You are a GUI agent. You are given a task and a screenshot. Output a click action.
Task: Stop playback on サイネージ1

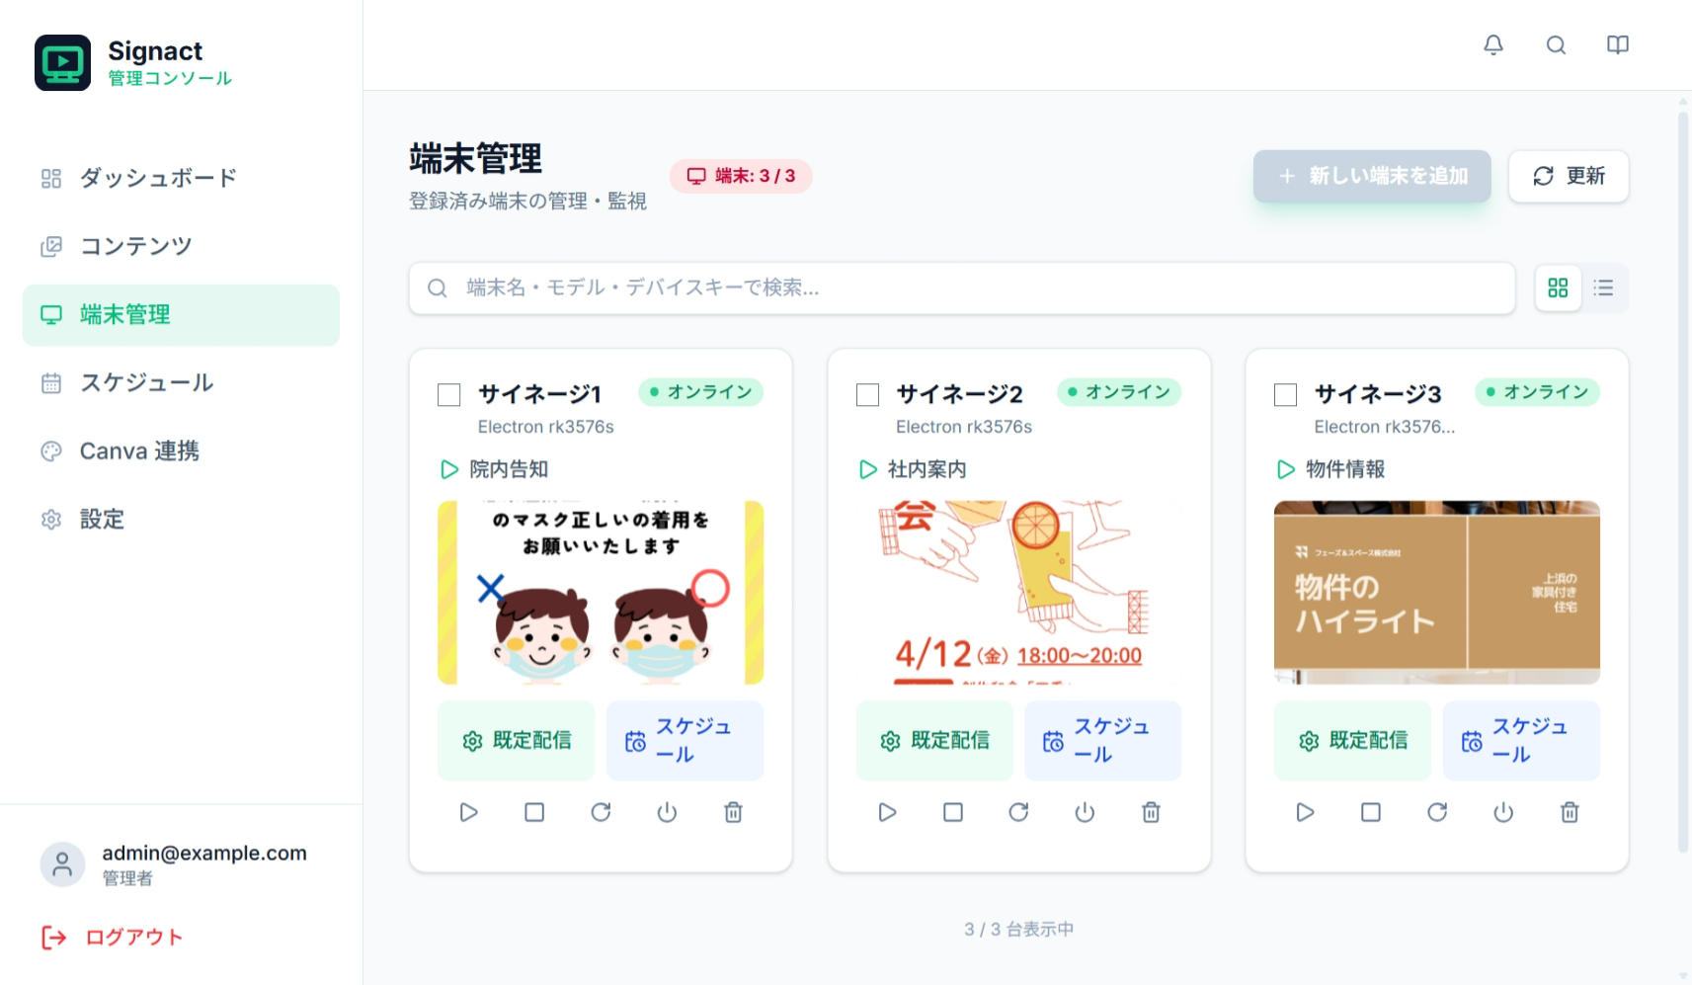534,812
